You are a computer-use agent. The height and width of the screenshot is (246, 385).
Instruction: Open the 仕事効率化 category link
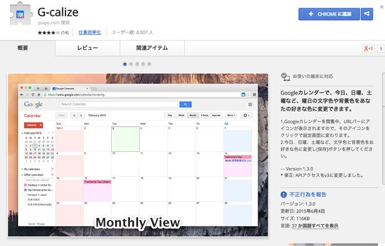click(90, 32)
